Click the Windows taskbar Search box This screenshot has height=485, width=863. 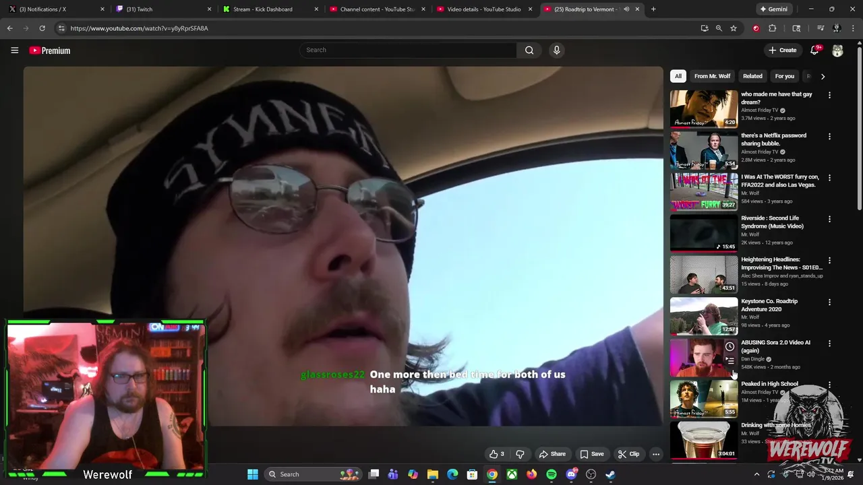(x=314, y=474)
